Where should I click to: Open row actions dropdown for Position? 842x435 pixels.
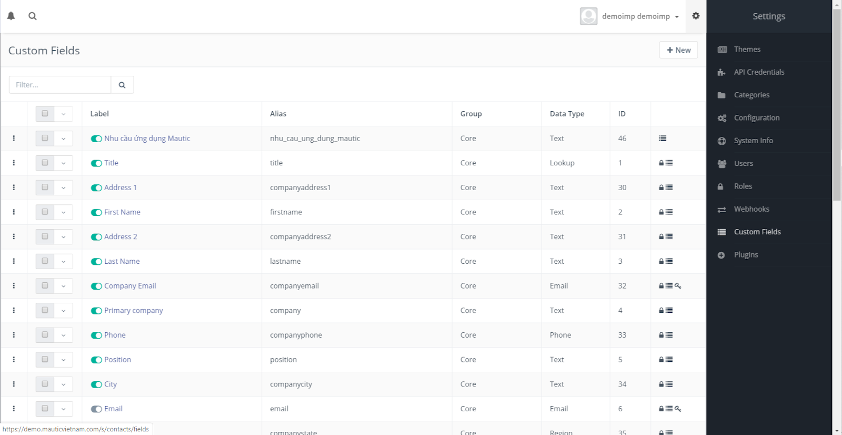click(63, 360)
